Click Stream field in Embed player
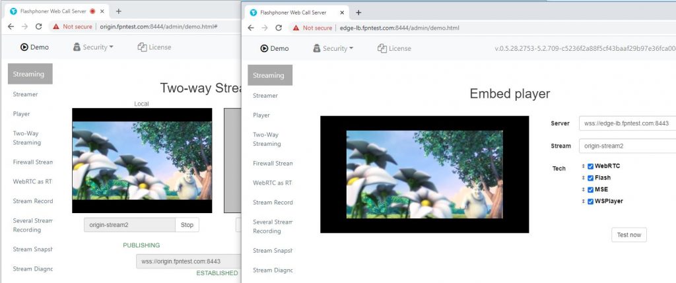The image size is (676, 283). coord(627,146)
